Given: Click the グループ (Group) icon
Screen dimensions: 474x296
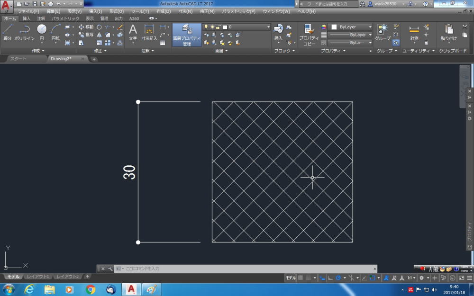Looking at the screenshot, I should pyautogui.click(x=383, y=32).
